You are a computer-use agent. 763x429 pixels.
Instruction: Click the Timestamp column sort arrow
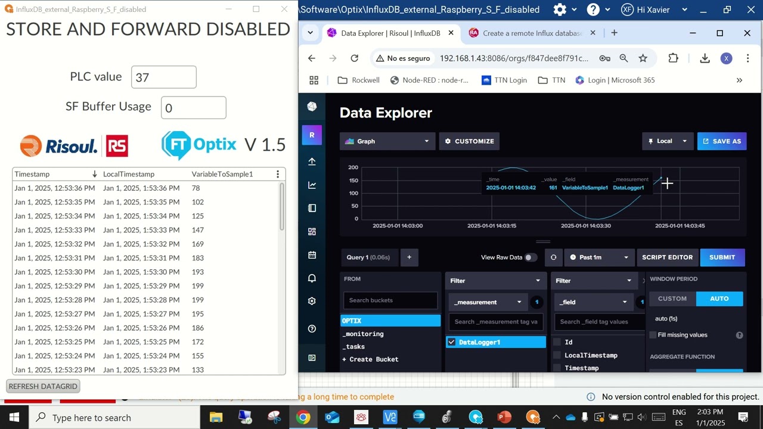pyautogui.click(x=94, y=174)
